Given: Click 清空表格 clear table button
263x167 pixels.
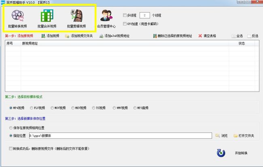Looking at the screenshot, I should [207, 36].
